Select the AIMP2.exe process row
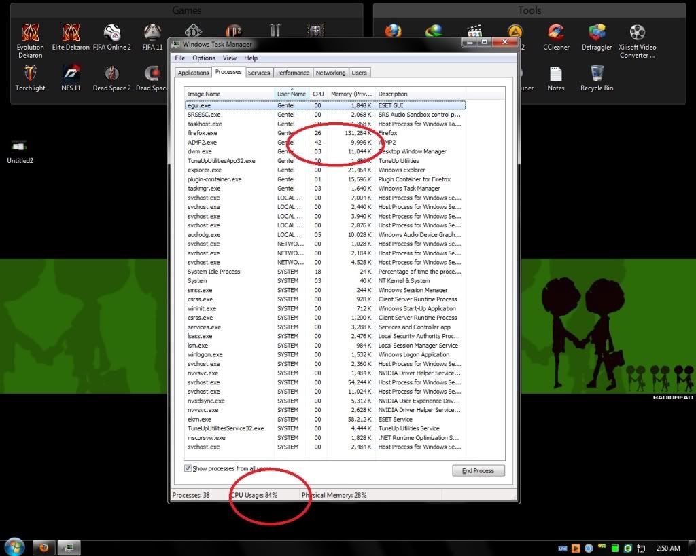 (x=325, y=143)
